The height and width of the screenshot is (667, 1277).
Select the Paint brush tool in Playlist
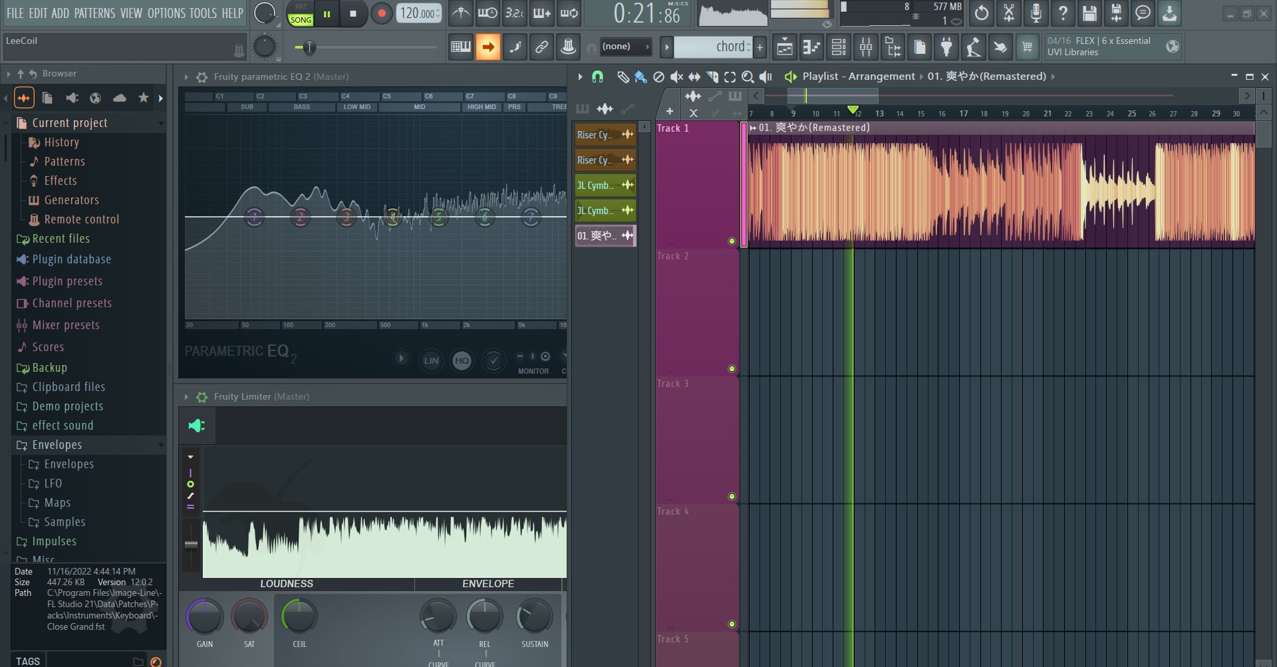click(x=640, y=77)
